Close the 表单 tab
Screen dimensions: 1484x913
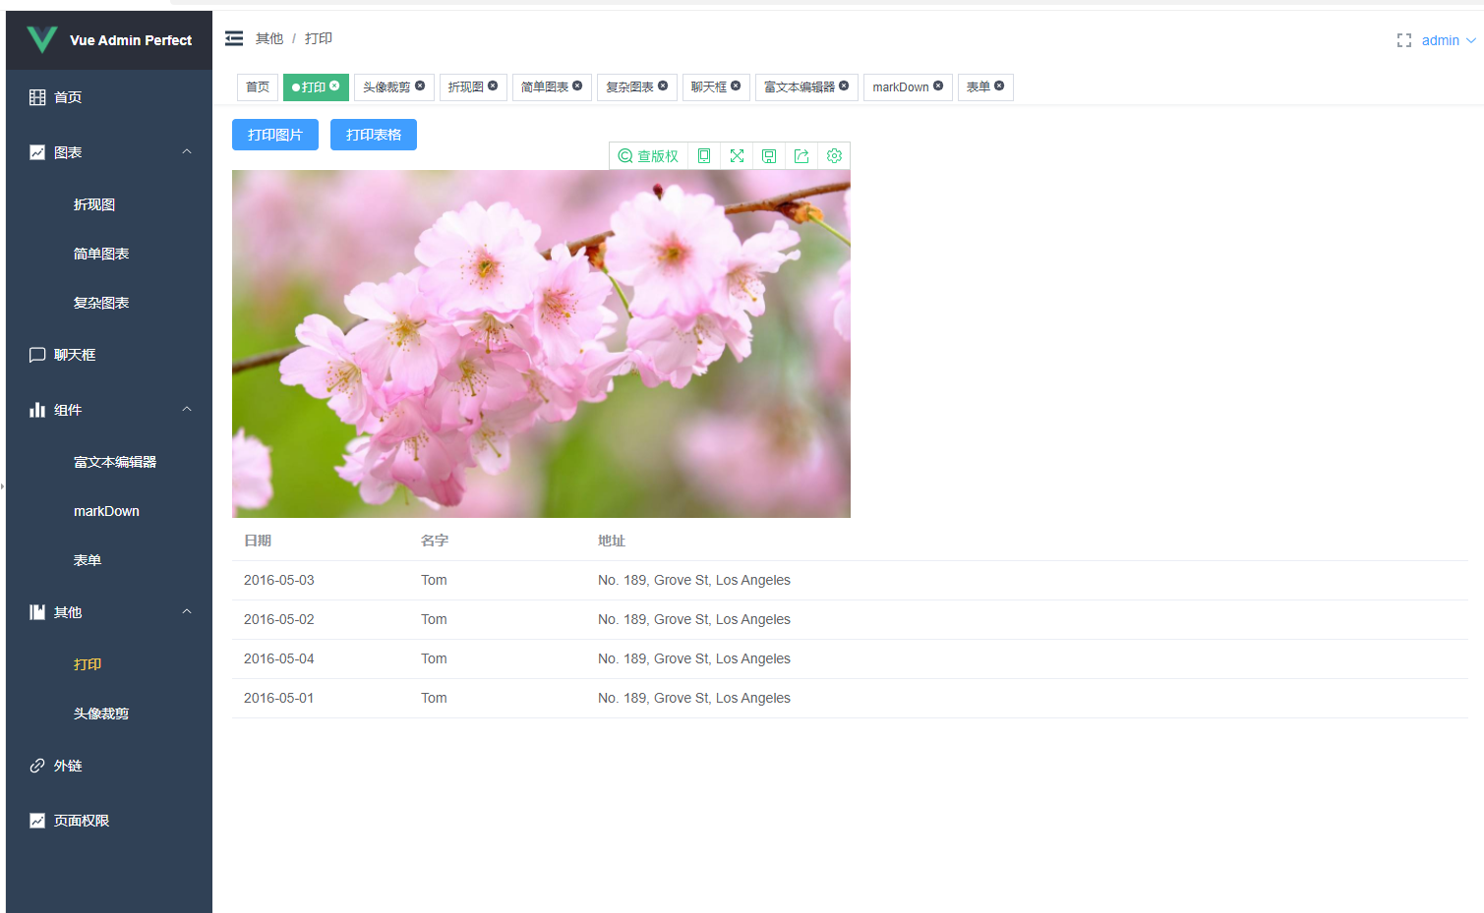[999, 86]
